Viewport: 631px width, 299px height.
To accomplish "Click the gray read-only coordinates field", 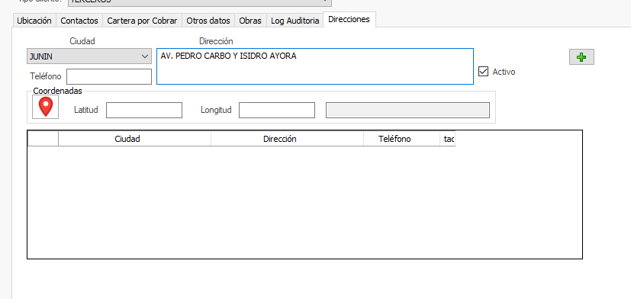I will (407, 111).
